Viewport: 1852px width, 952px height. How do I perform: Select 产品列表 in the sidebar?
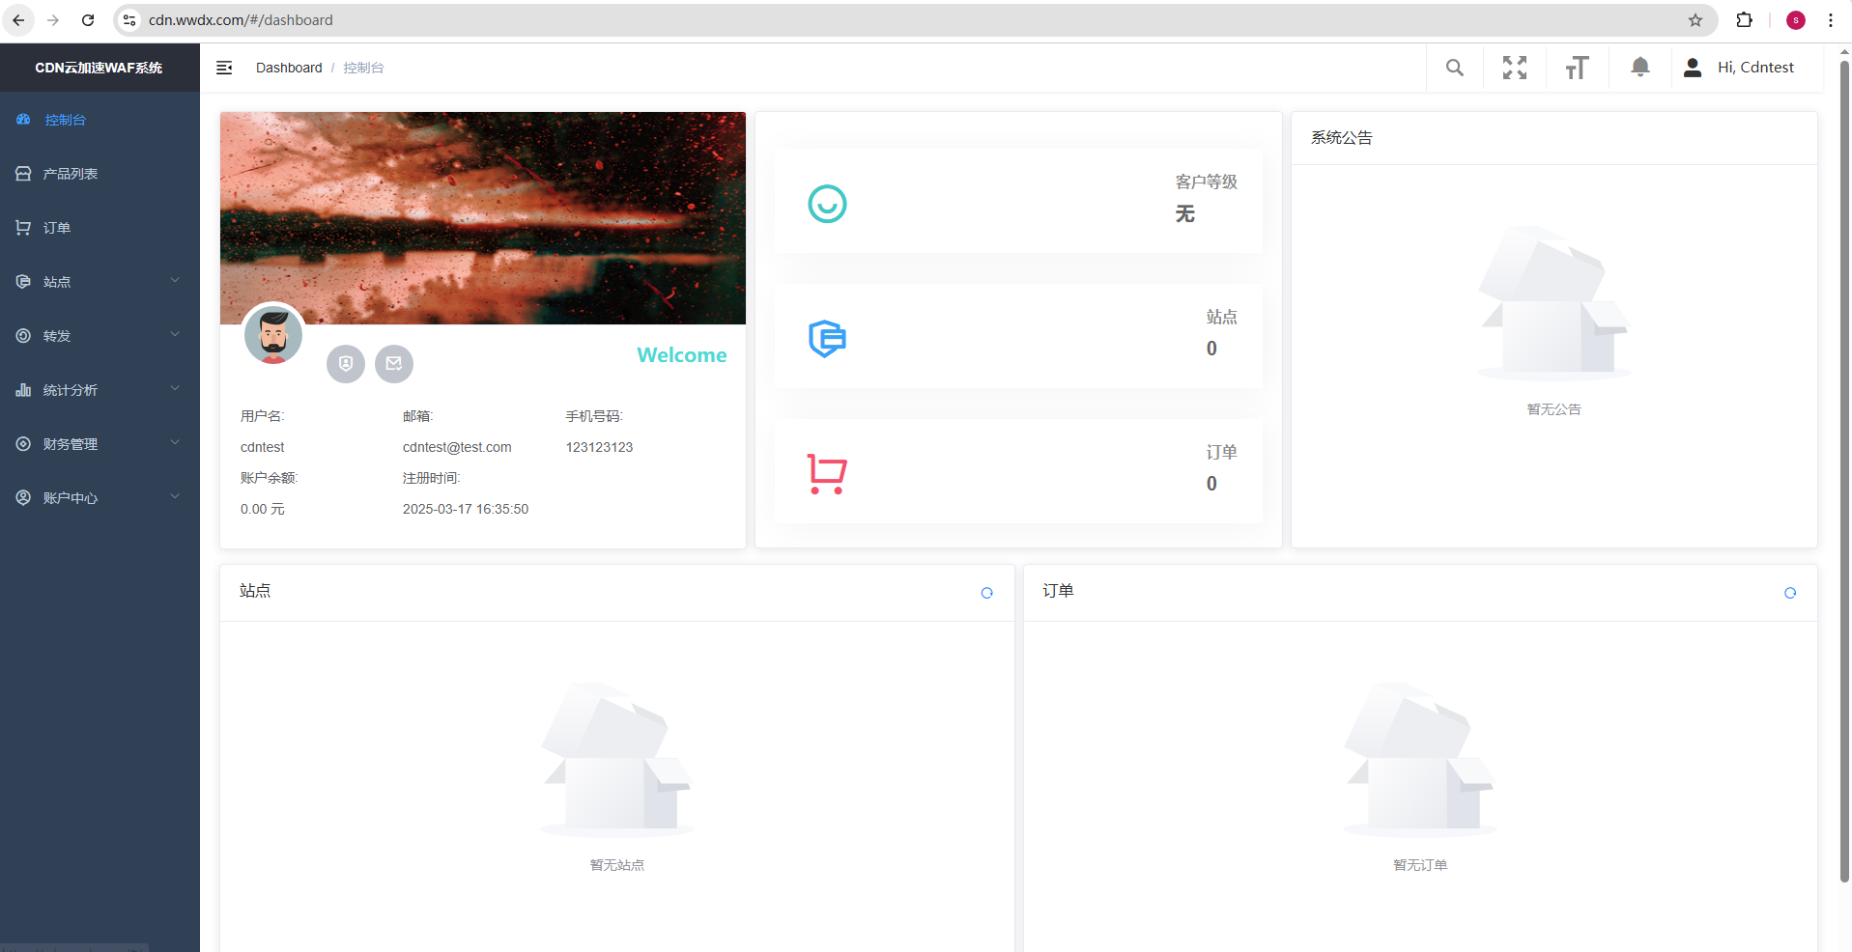point(71,174)
